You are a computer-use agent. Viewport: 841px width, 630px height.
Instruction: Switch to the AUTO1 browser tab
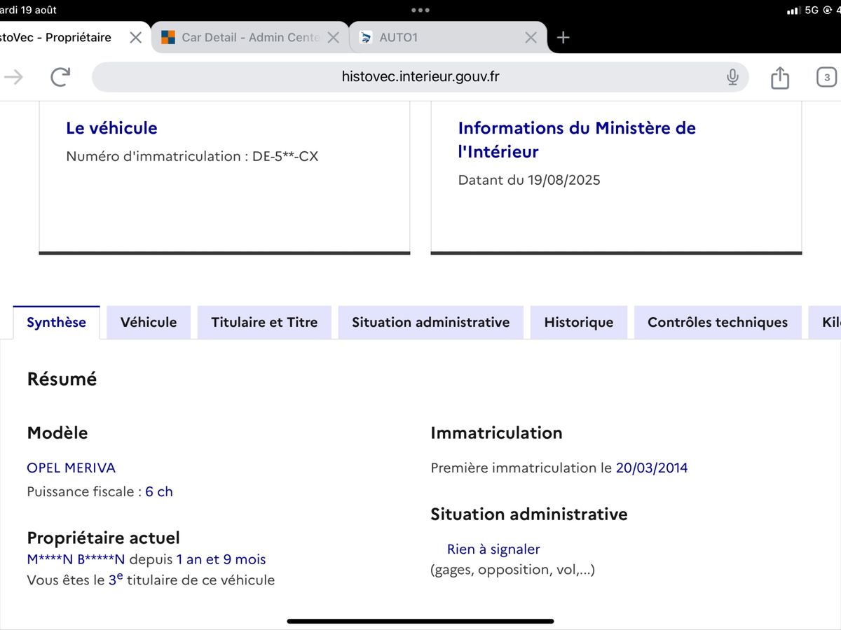click(x=449, y=38)
